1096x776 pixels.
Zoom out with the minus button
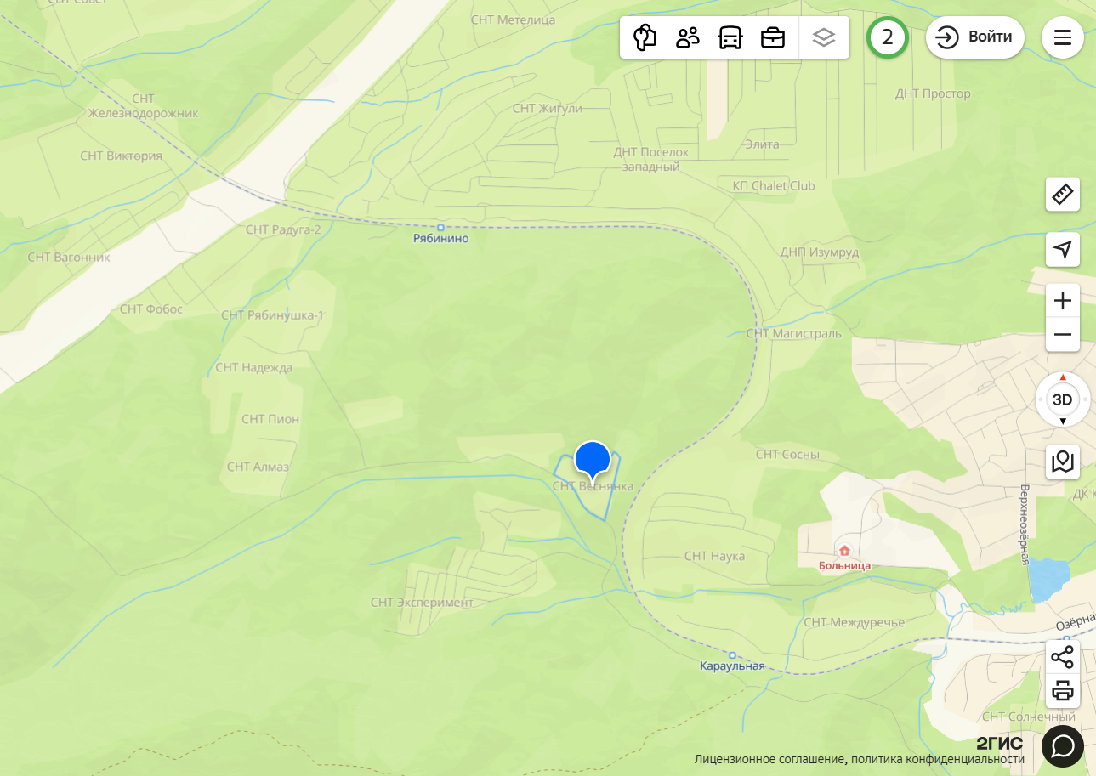tap(1063, 335)
